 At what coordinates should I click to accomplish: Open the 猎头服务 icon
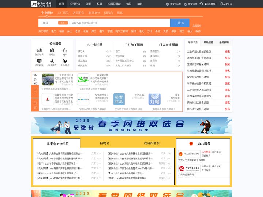[x=65, y=61]
